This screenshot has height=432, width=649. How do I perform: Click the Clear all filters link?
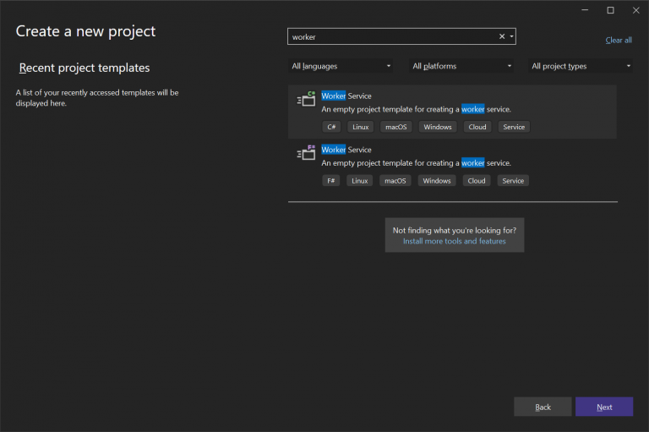click(619, 41)
